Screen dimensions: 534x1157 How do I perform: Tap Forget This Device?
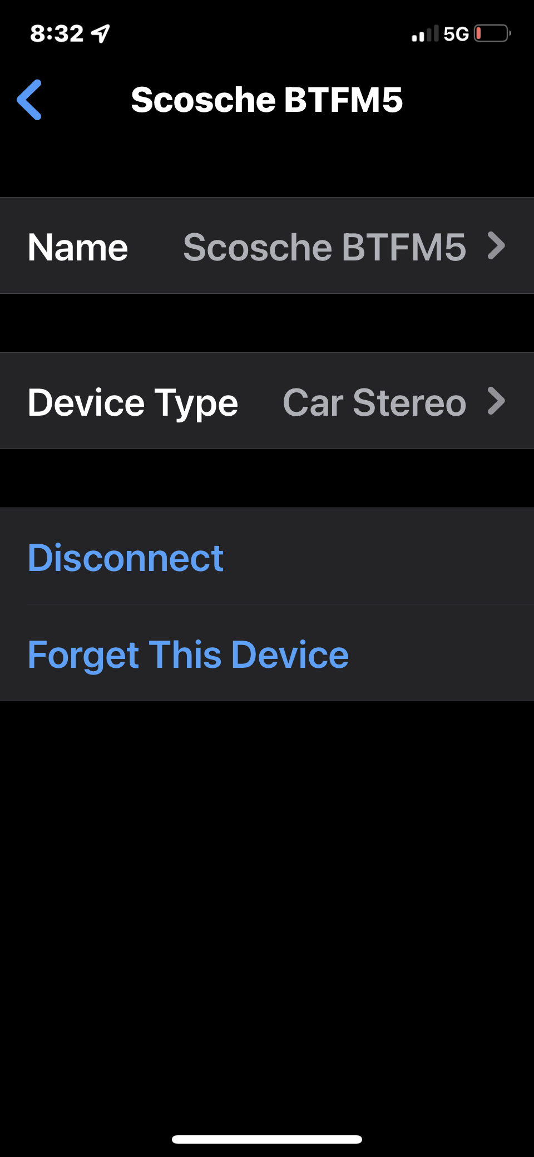click(188, 654)
